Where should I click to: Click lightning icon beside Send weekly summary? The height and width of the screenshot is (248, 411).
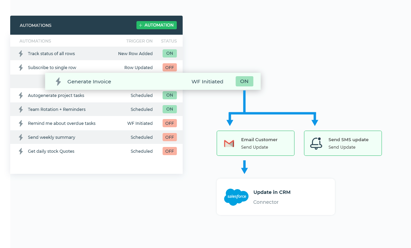(21, 137)
